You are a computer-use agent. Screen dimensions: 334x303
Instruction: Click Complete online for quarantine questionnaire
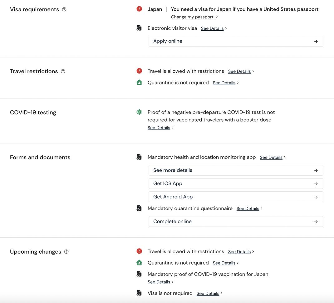pos(236,221)
